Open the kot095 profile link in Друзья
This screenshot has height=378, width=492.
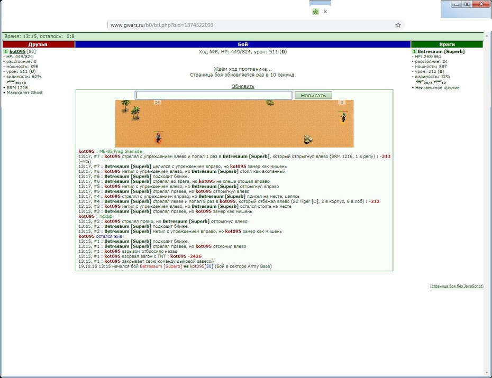(x=17, y=51)
